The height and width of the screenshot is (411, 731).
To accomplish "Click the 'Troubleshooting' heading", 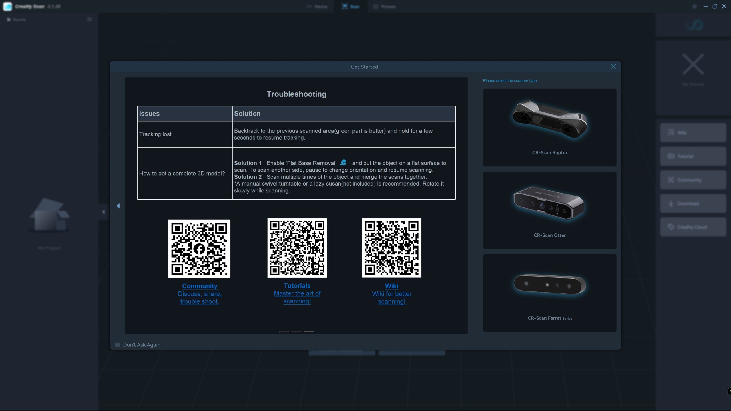I will tap(296, 94).
